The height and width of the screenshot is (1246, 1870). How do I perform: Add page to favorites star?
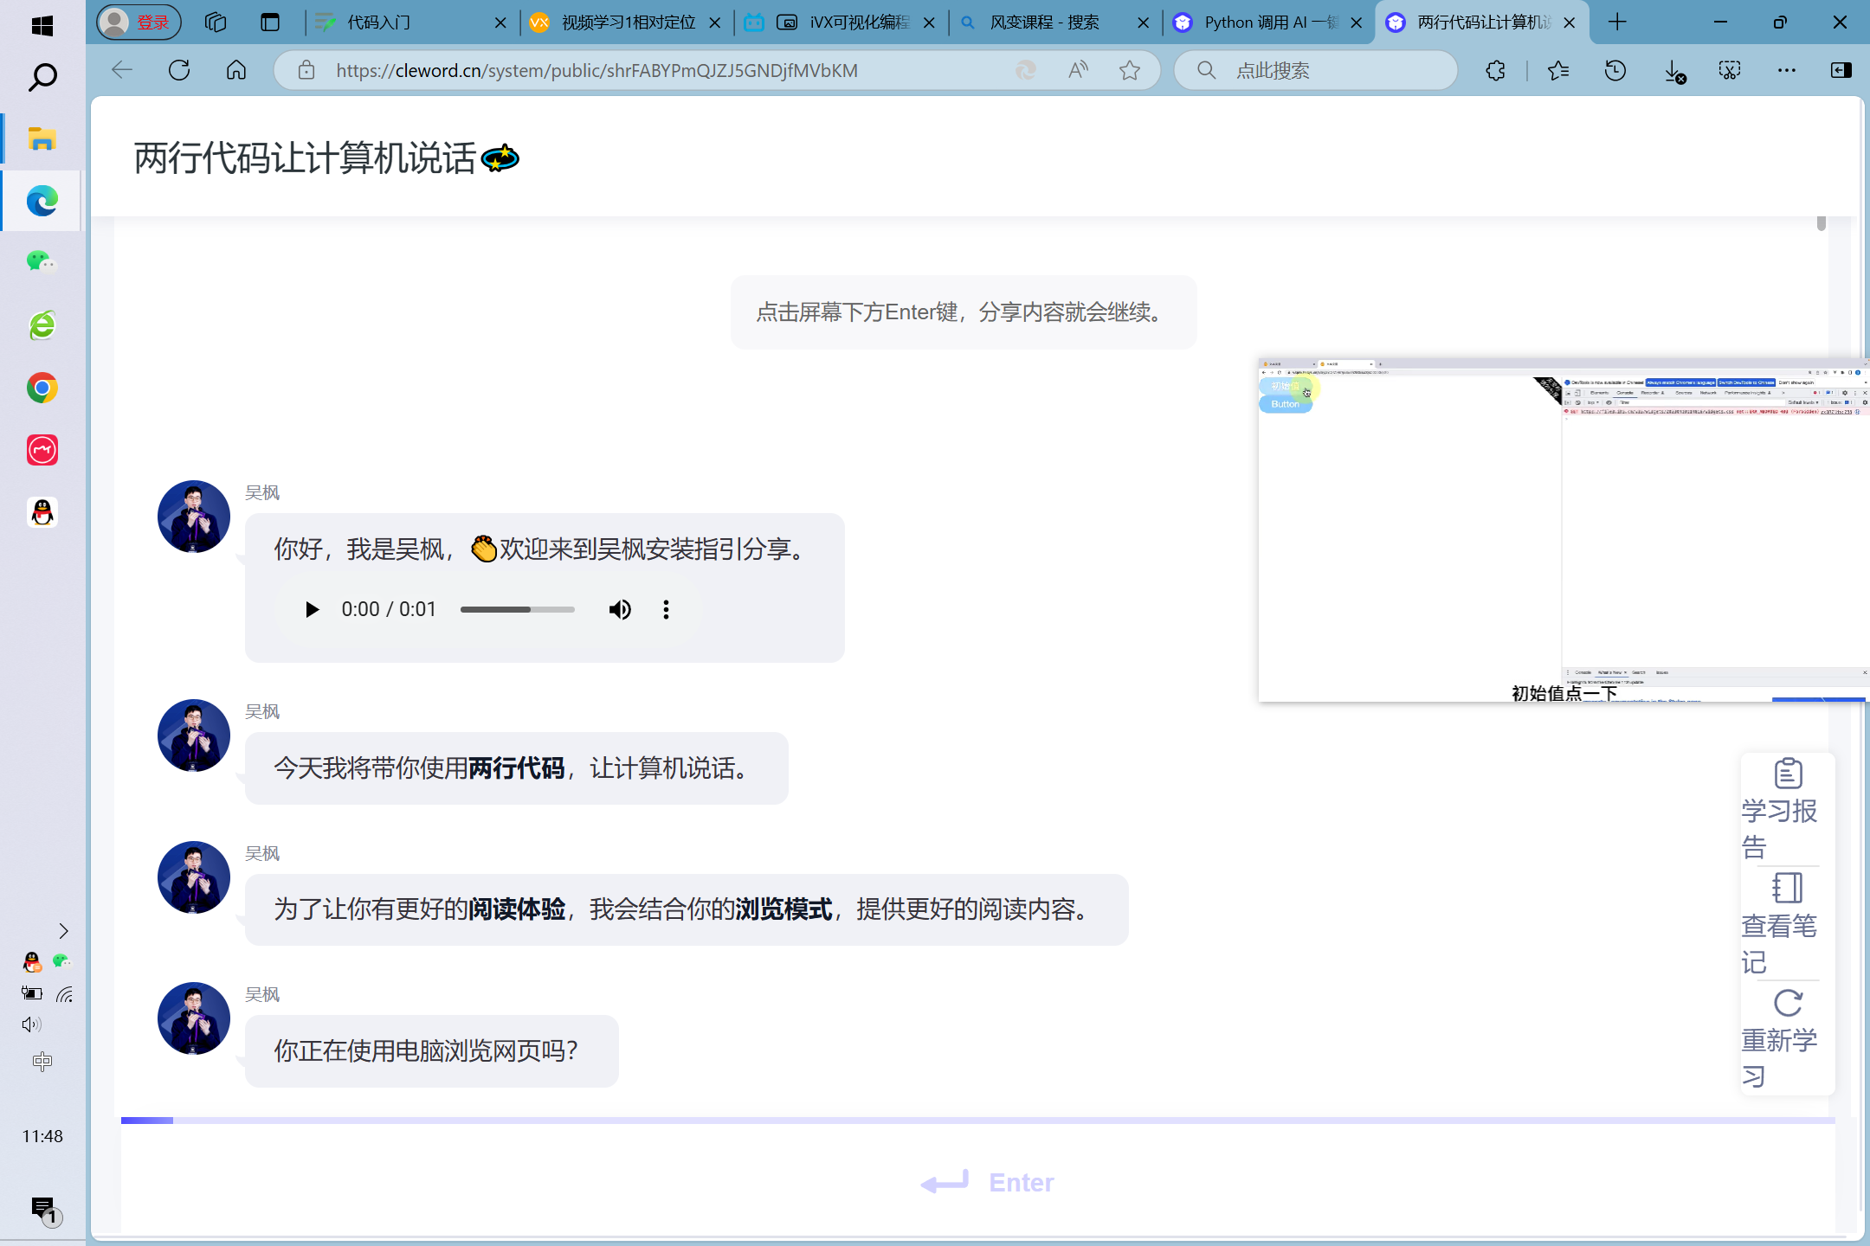[x=1129, y=71]
